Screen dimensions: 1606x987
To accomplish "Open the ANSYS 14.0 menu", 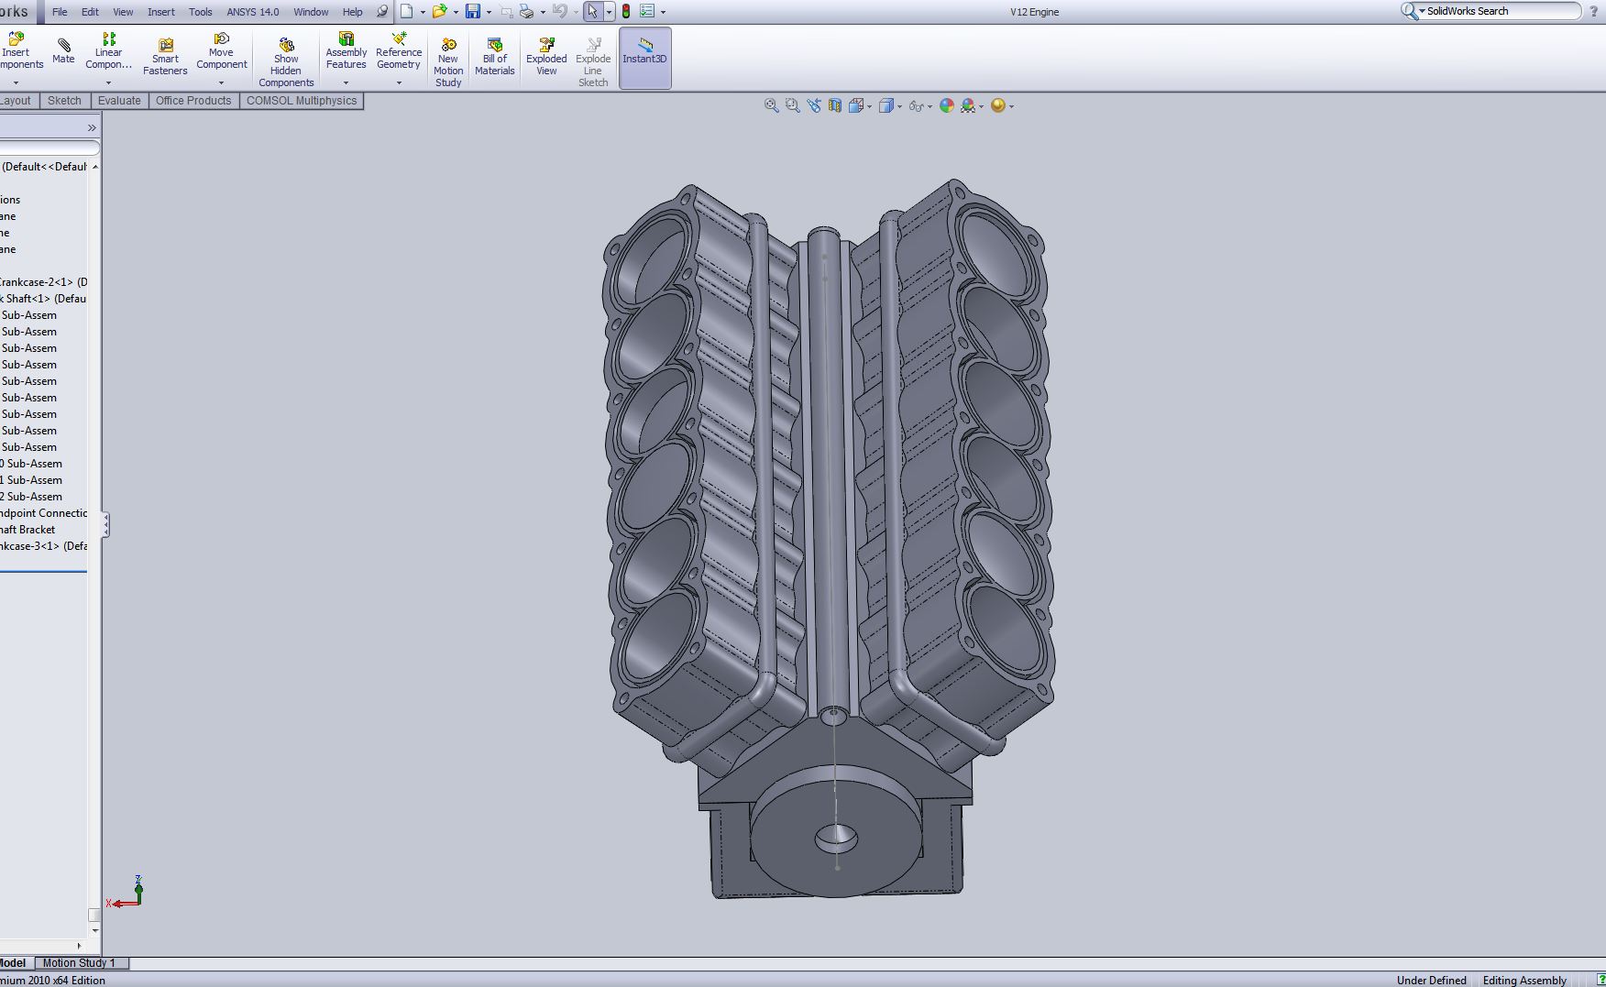I will 253,12.
